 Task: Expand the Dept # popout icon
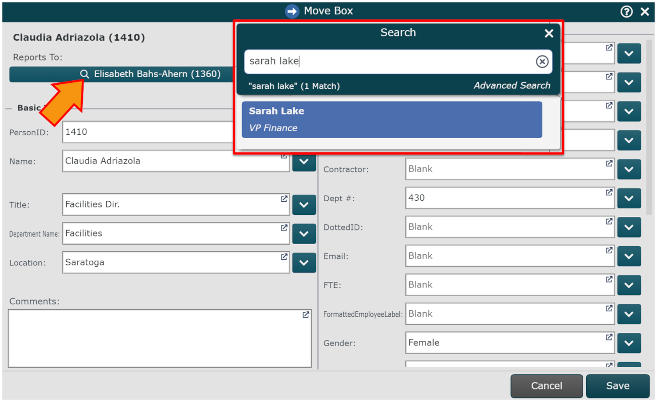609,192
